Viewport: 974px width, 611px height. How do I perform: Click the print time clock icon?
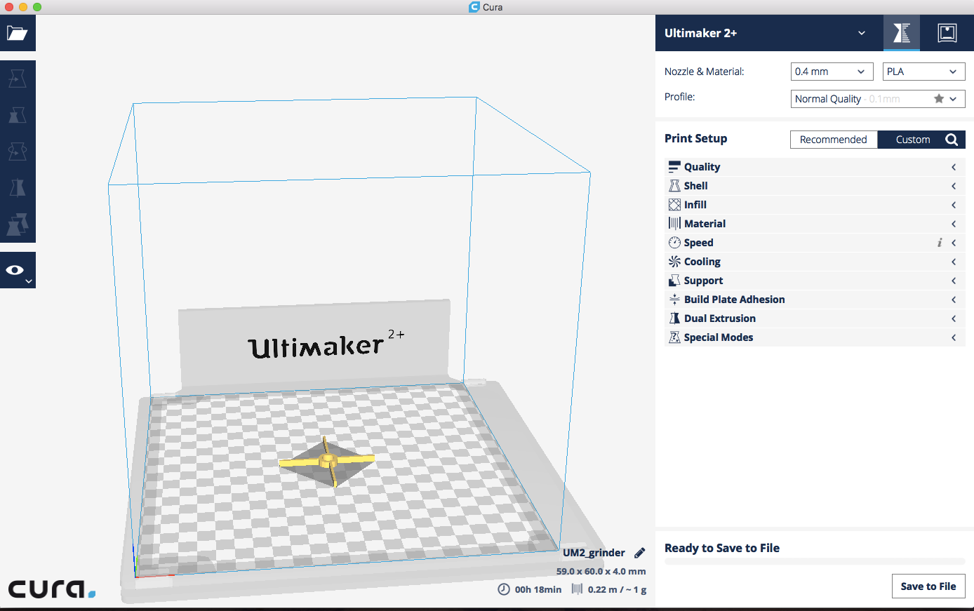click(x=504, y=589)
